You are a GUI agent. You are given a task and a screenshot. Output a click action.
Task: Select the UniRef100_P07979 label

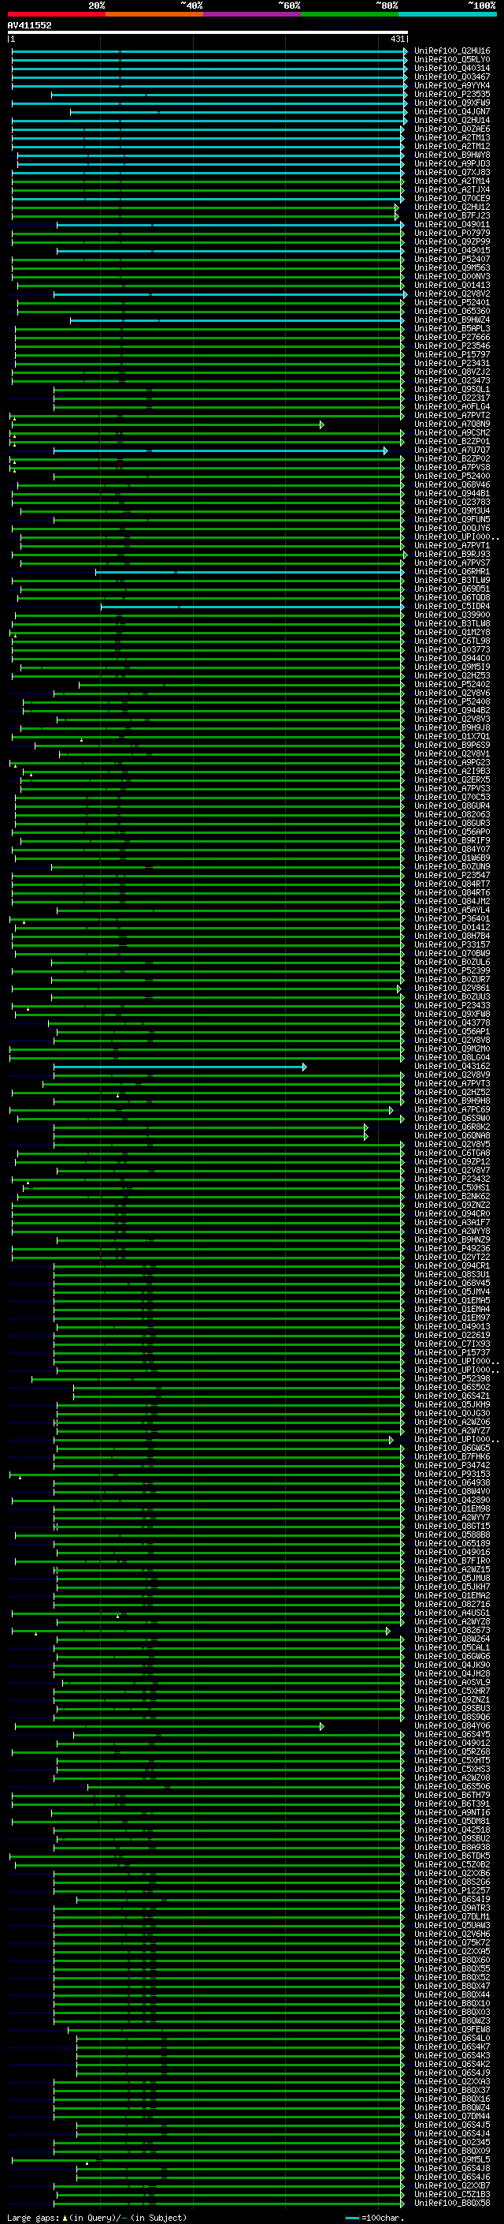452,233
